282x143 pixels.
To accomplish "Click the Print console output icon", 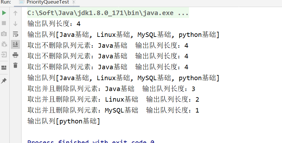I will pos(15,55).
